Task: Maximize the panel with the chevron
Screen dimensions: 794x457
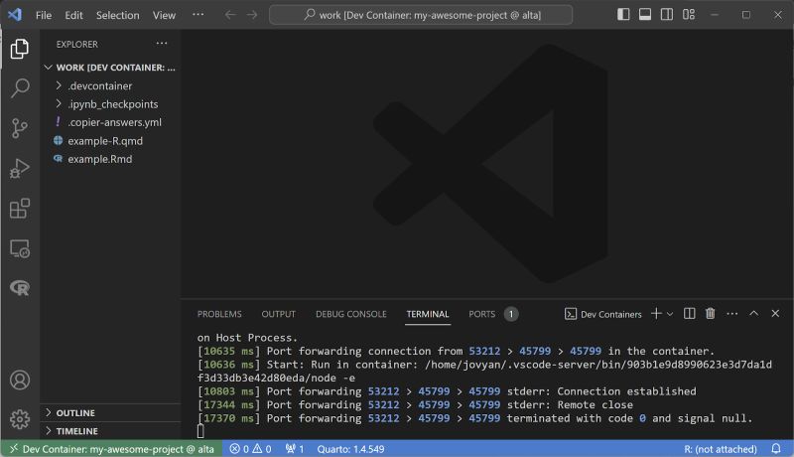Action: click(754, 313)
